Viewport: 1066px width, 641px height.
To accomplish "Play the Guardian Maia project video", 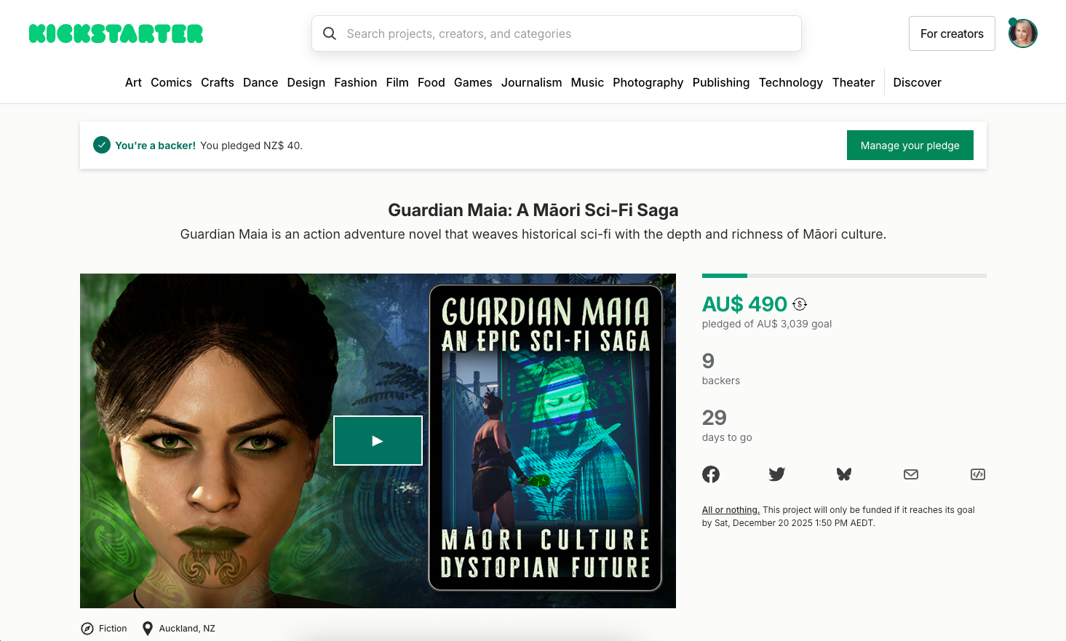I will point(378,440).
